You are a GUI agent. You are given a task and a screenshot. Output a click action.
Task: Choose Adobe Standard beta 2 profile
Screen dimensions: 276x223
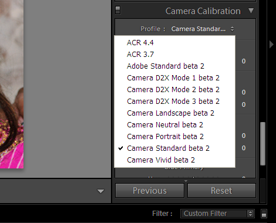174,66
